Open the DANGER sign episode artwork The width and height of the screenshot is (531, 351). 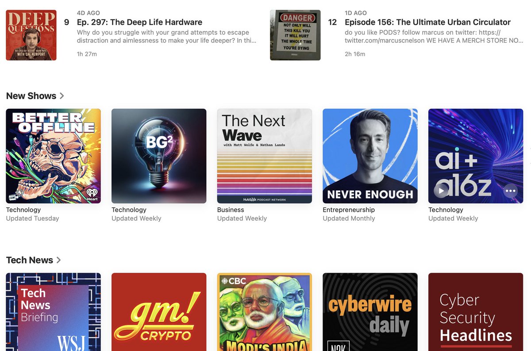point(295,35)
